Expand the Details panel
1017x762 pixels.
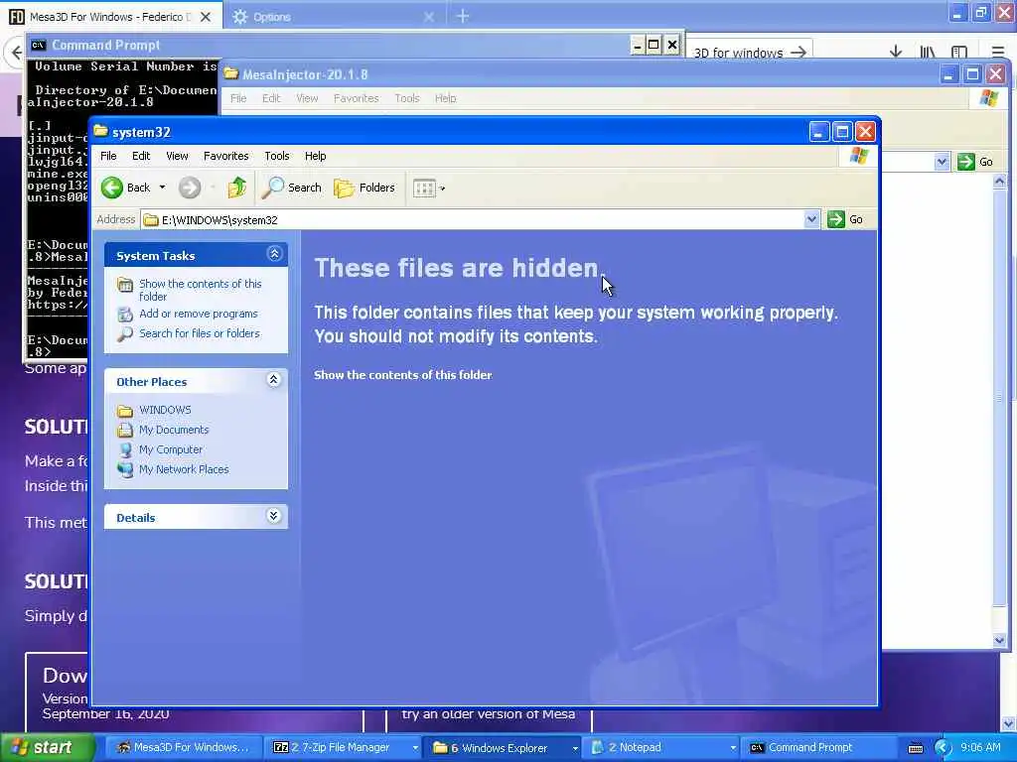point(274,516)
